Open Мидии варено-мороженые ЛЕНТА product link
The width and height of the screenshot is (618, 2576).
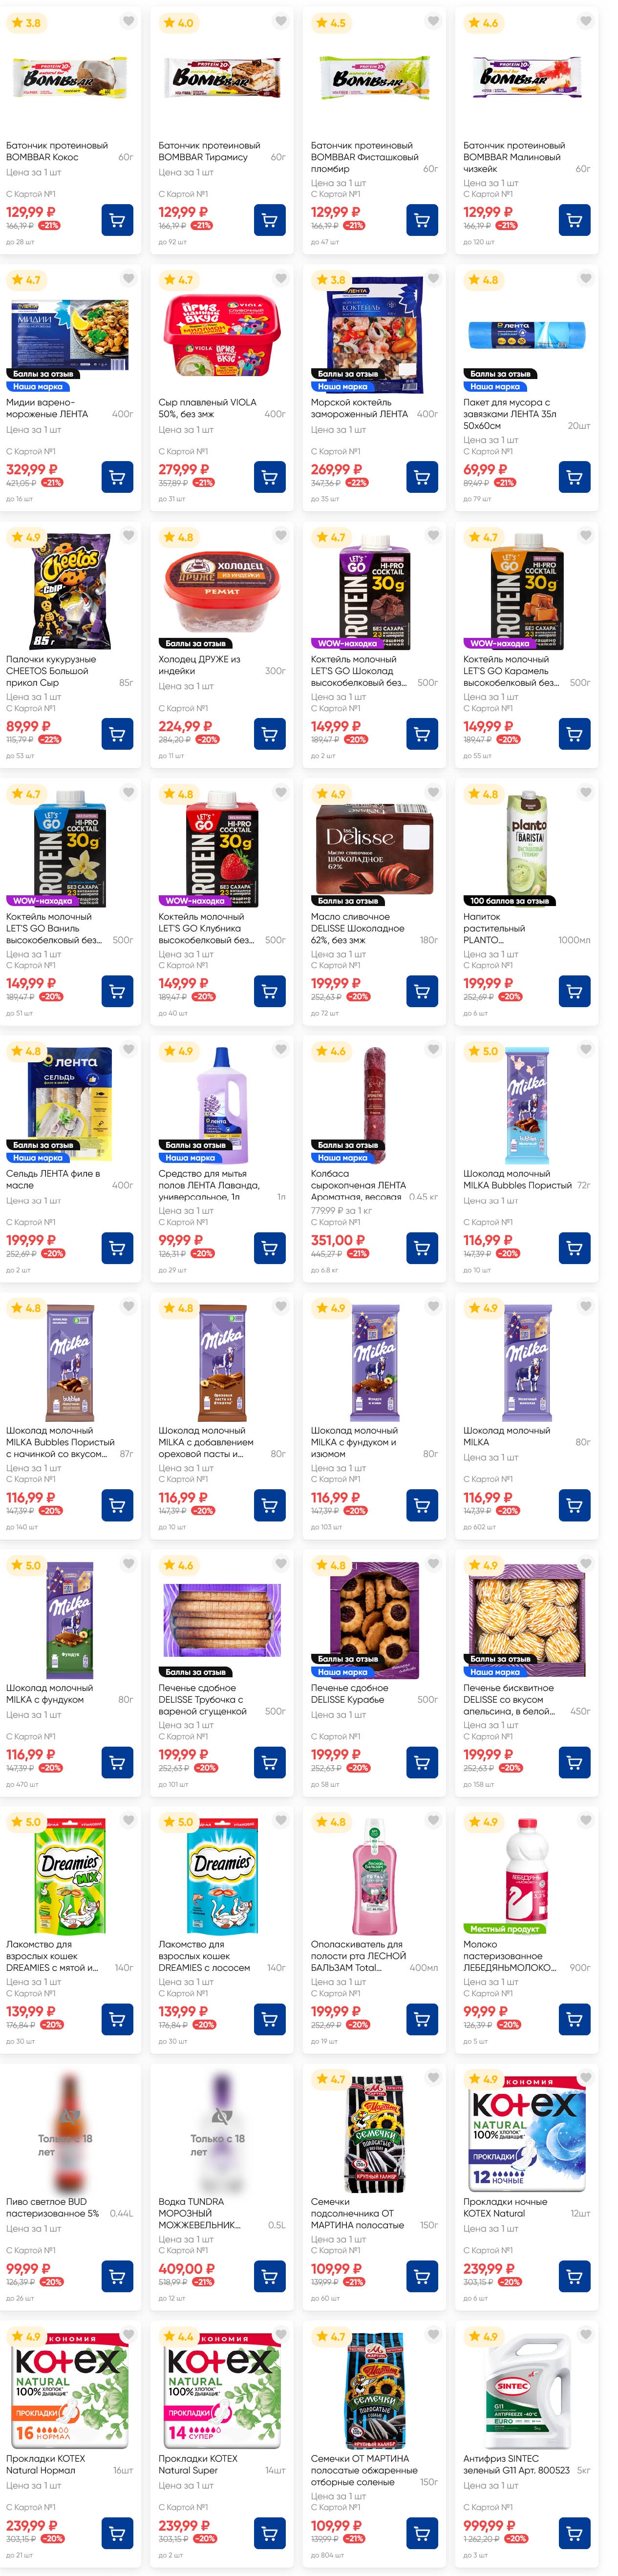(47, 408)
